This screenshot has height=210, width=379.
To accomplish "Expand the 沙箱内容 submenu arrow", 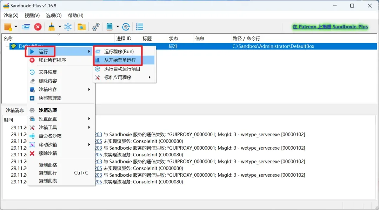I will pyautogui.click(x=89, y=89).
